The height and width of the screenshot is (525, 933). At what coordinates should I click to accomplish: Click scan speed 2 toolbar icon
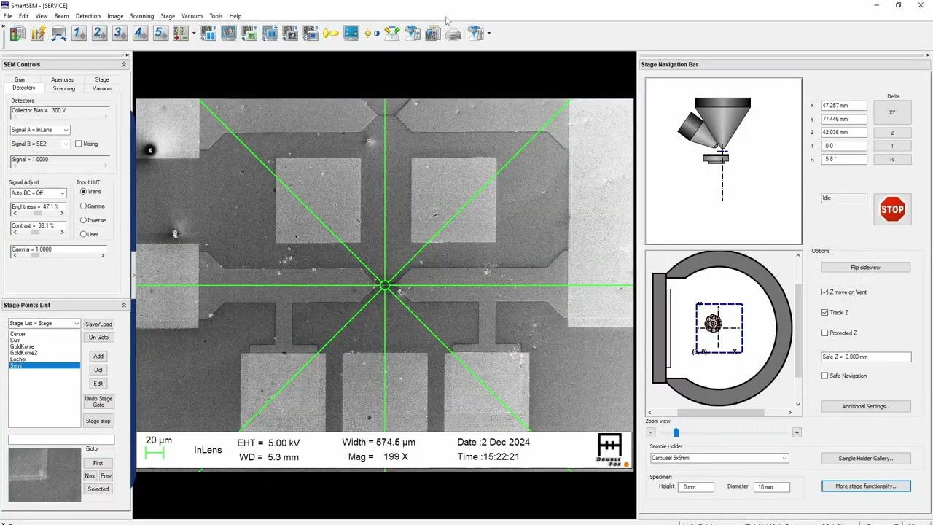click(99, 33)
